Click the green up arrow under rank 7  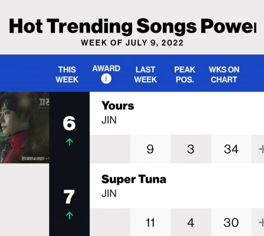(70, 215)
